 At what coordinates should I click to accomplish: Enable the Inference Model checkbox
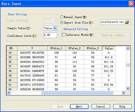tap(64, 35)
